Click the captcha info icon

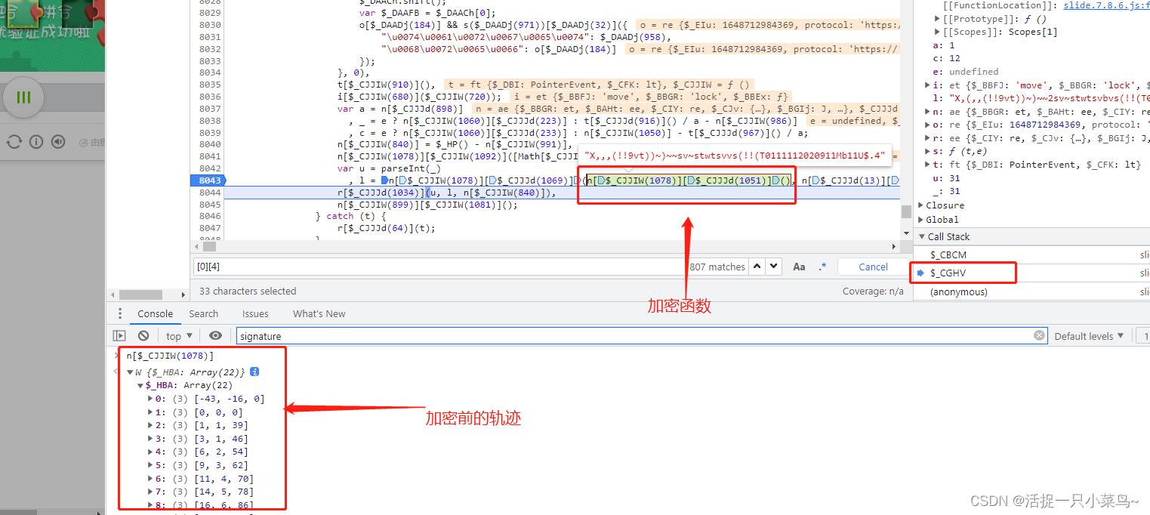35,142
